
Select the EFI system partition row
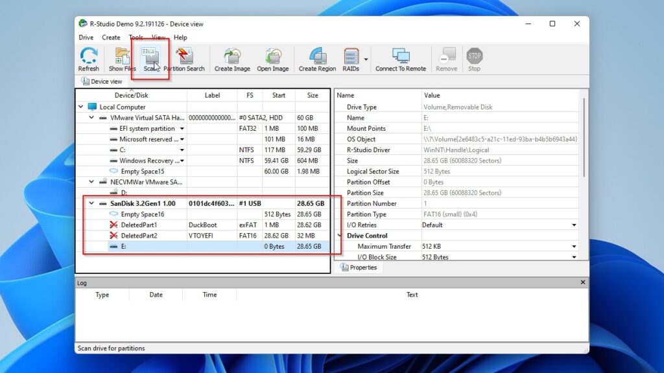pos(203,129)
